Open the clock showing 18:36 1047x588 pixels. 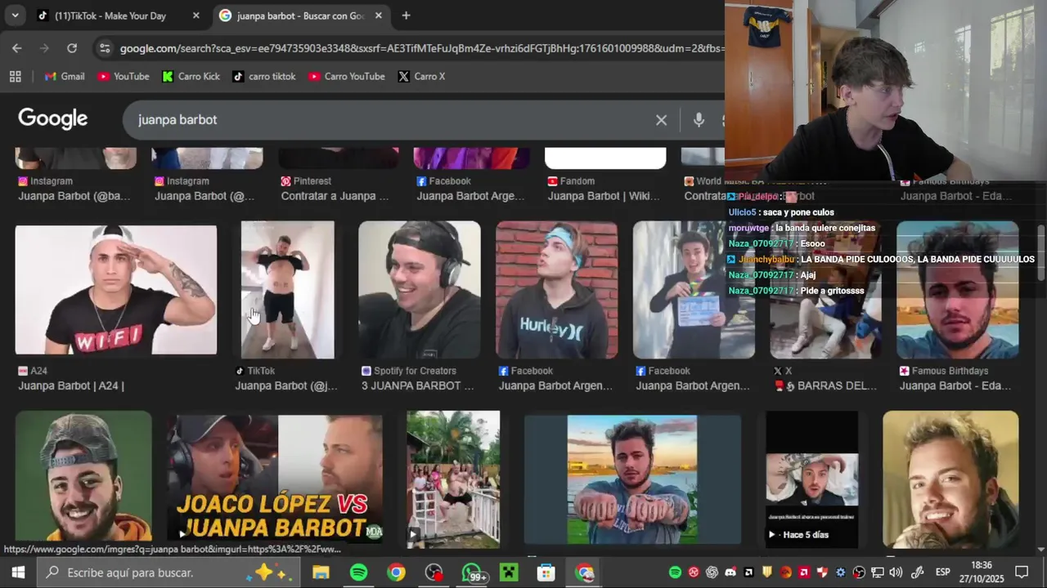point(982,572)
